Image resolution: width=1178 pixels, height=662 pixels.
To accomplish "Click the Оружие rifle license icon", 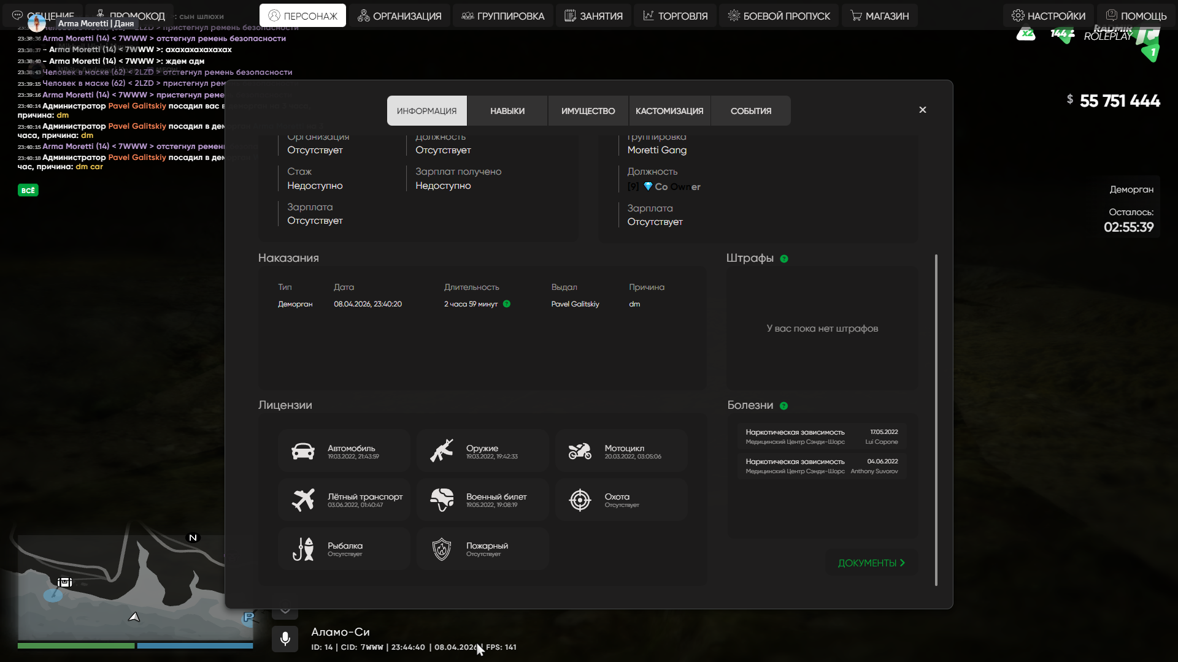I will 442,451.
